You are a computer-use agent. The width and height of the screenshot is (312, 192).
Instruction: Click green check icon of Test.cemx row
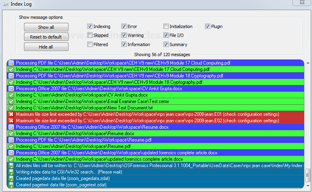(x=11, y=101)
